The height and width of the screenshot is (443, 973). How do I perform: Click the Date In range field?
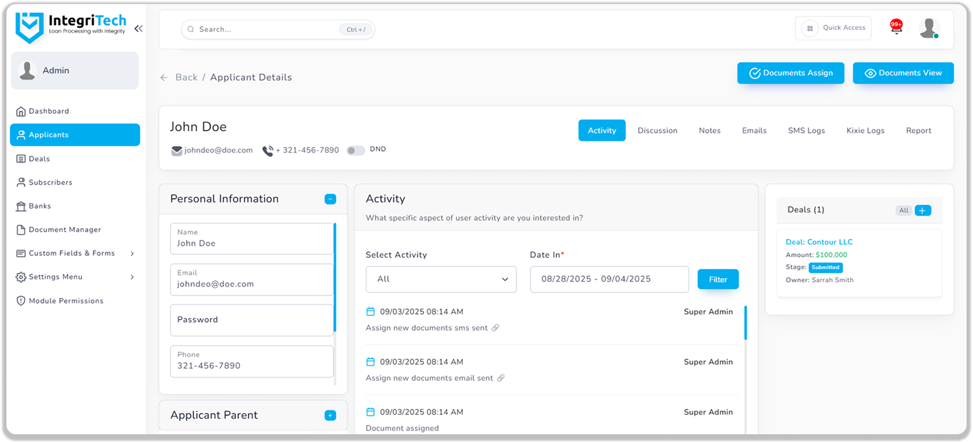[609, 279]
